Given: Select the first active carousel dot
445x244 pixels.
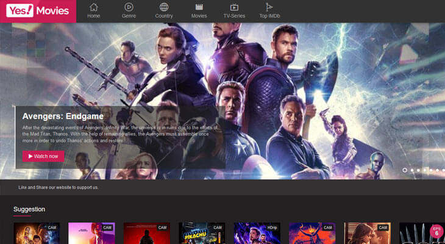Looking at the screenshot, I should [405, 170].
